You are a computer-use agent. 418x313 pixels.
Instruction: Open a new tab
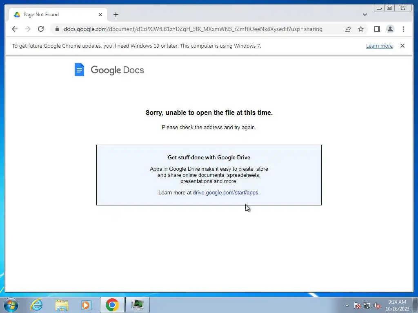(x=116, y=15)
